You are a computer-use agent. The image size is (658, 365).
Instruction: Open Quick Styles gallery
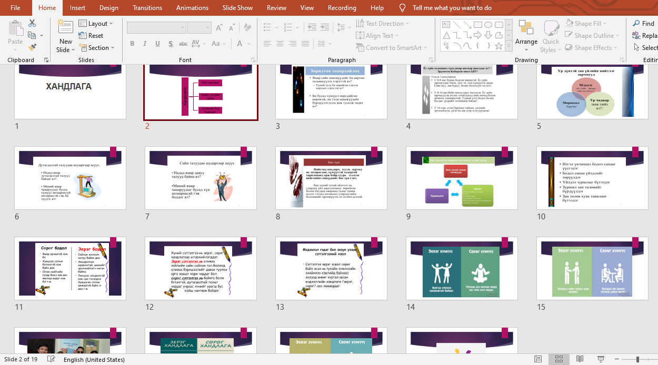(x=551, y=36)
